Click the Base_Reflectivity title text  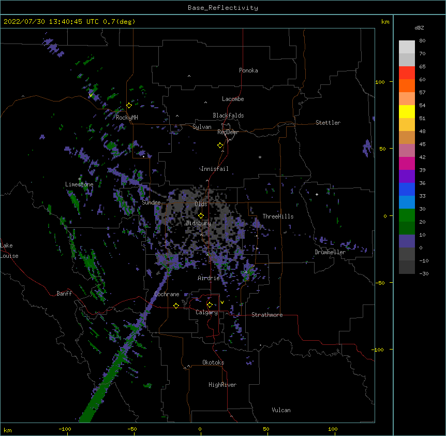click(223, 8)
